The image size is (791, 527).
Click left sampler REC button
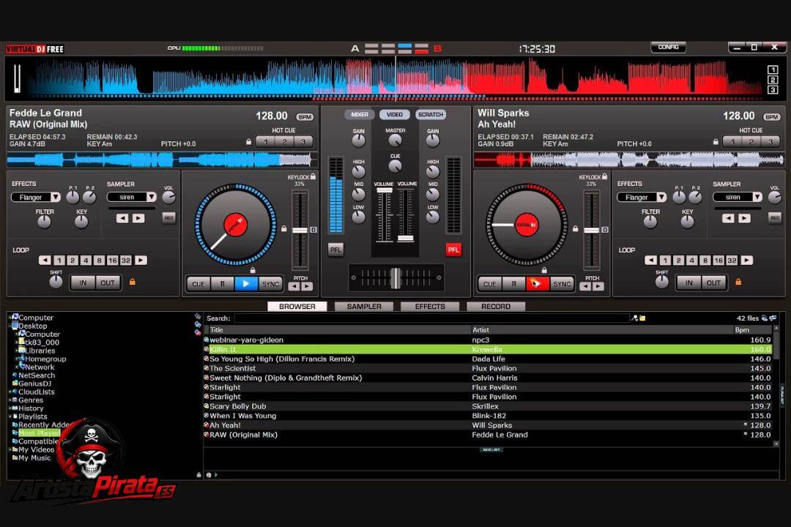click(169, 218)
